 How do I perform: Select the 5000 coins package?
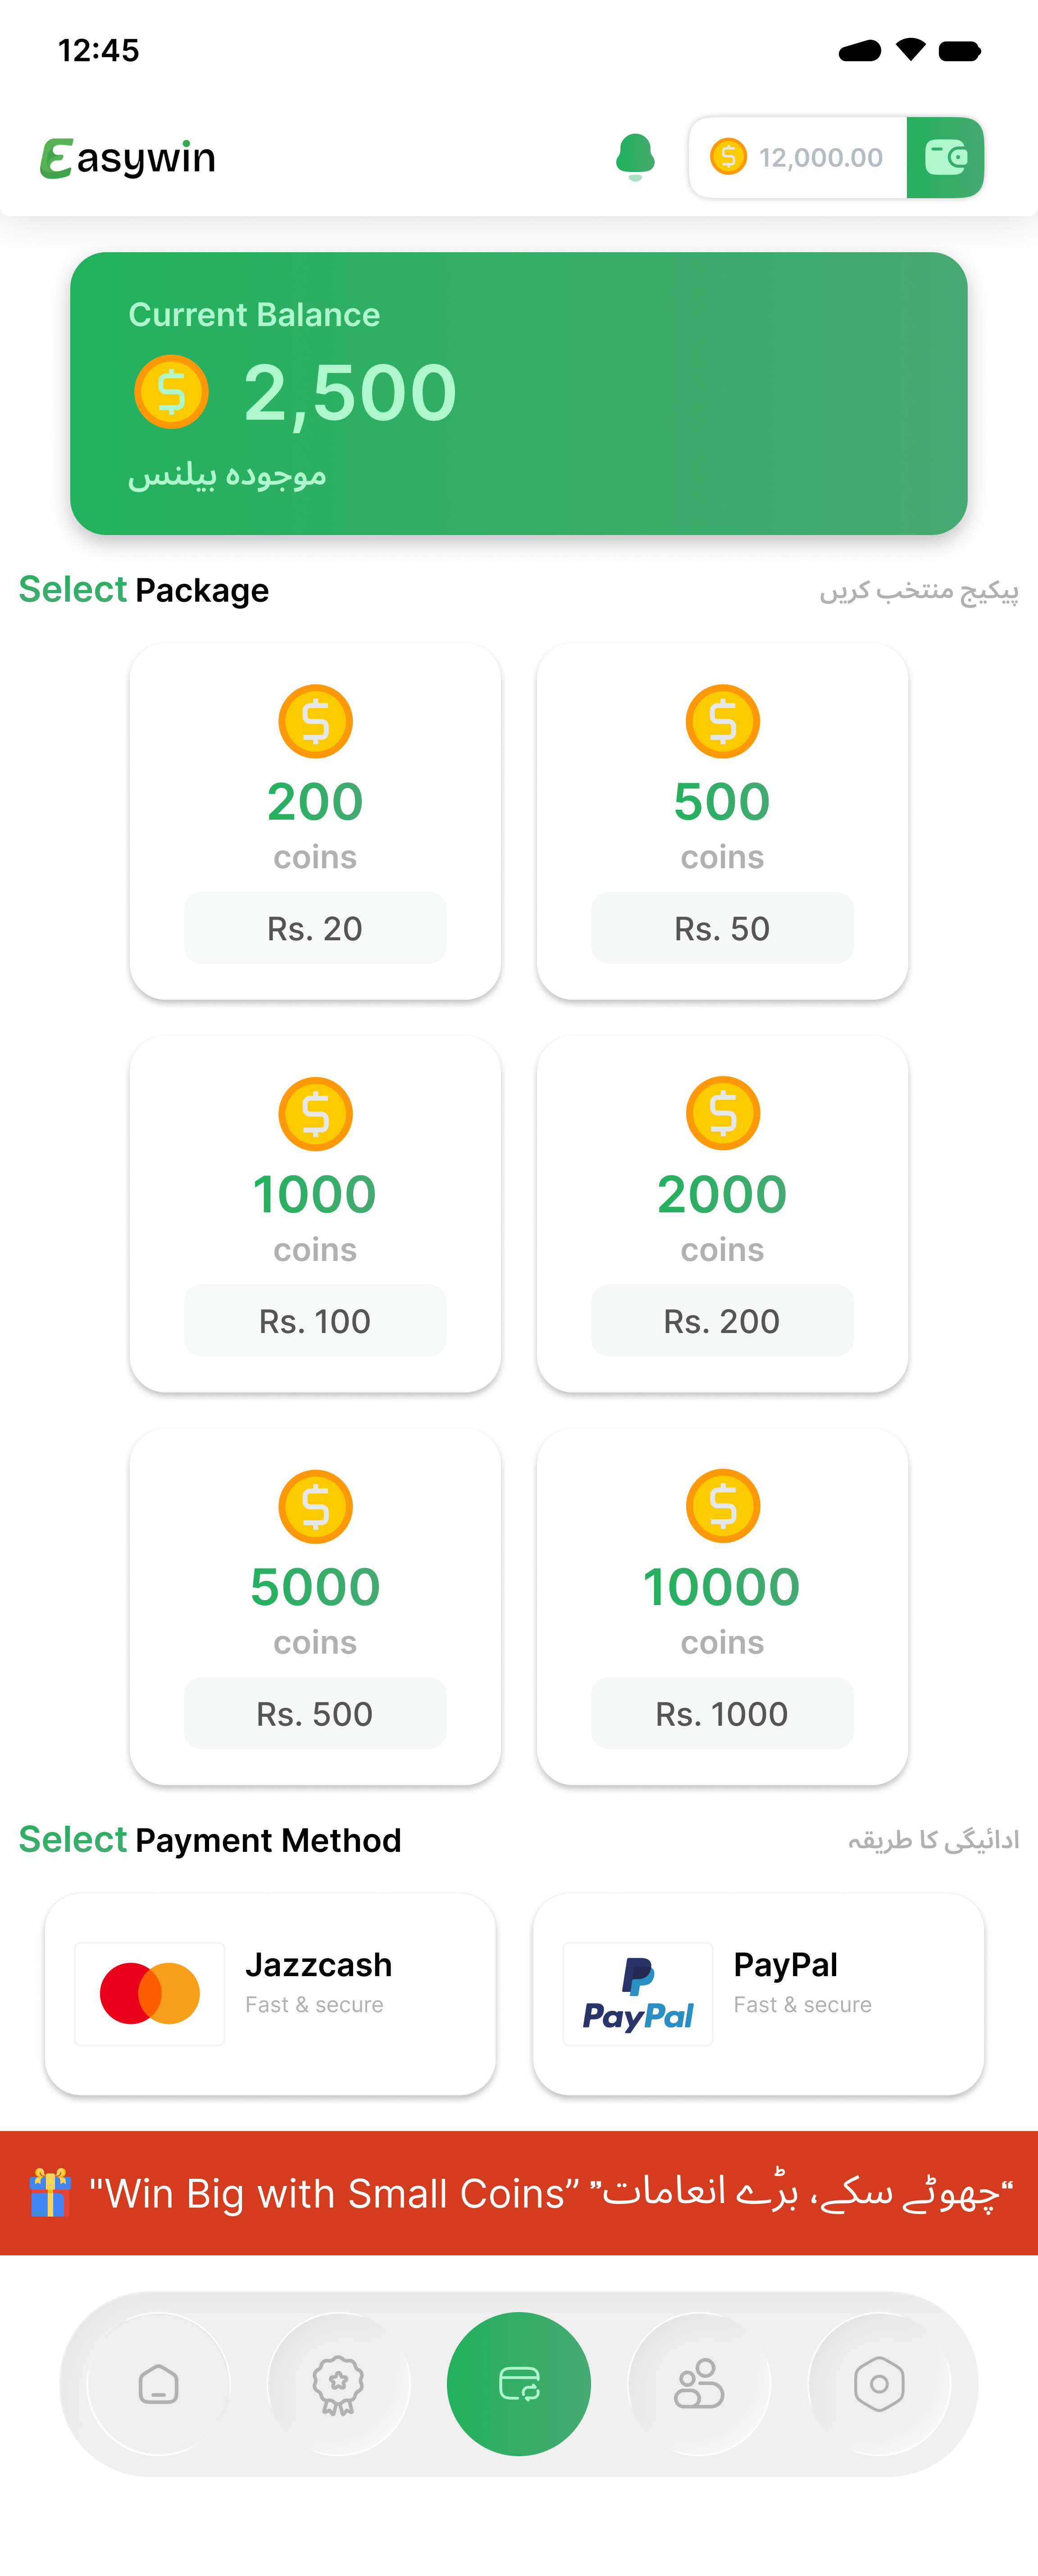pyautogui.click(x=315, y=1607)
